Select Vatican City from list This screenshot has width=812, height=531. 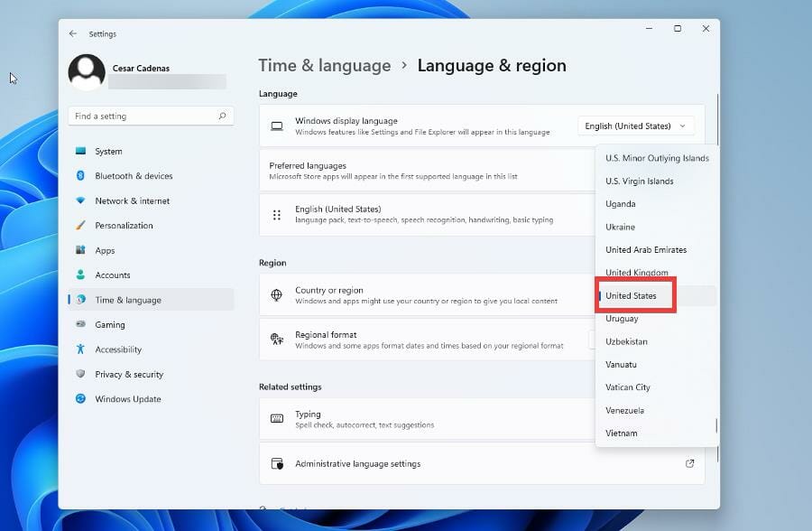[657, 387]
